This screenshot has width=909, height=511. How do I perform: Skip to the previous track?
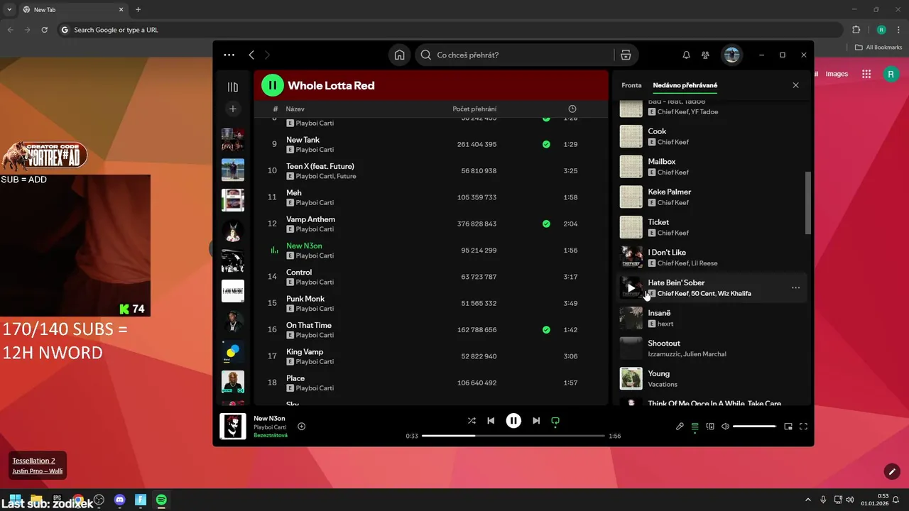click(491, 421)
